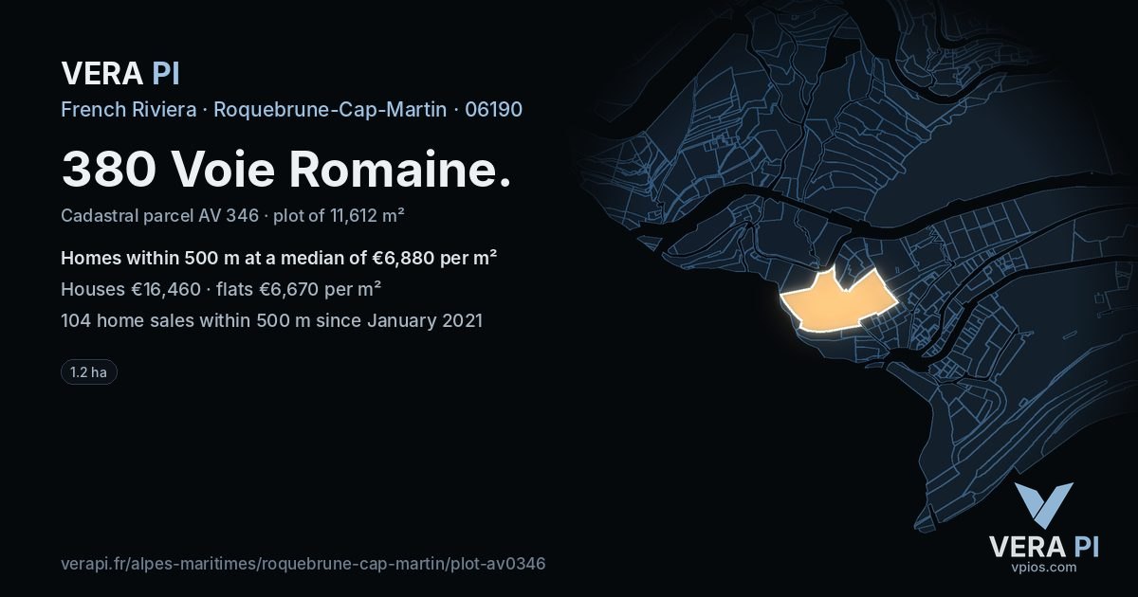Click the median price line '€6,880 per m²'
1138x597 pixels.
coord(280,258)
